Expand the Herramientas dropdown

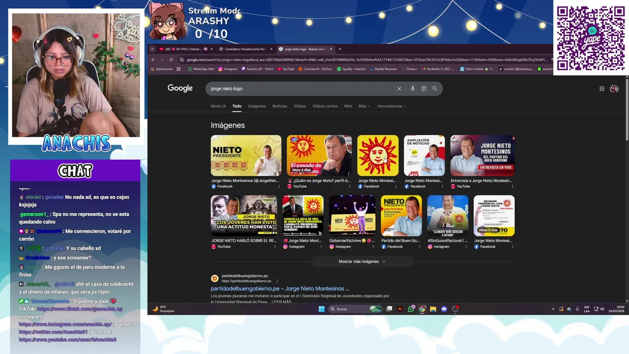pyautogui.click(x=392, y=106)
